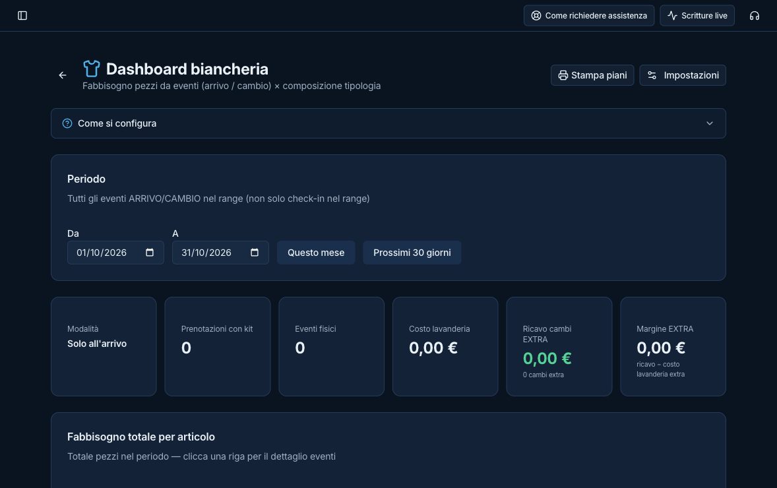The image size is (777, 488).
Task: Expand the Come si configura chevron
Action: coord(710,123)
